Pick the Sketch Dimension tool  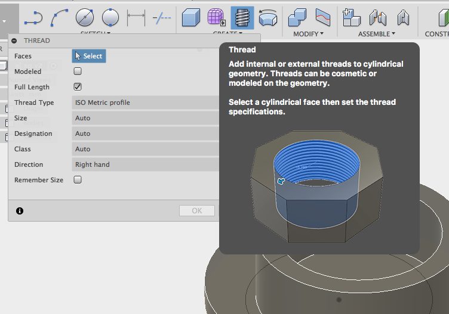(136, 18)
